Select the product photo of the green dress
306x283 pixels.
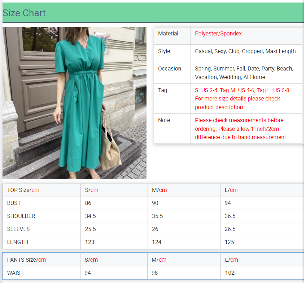click(x=75, y=103)
